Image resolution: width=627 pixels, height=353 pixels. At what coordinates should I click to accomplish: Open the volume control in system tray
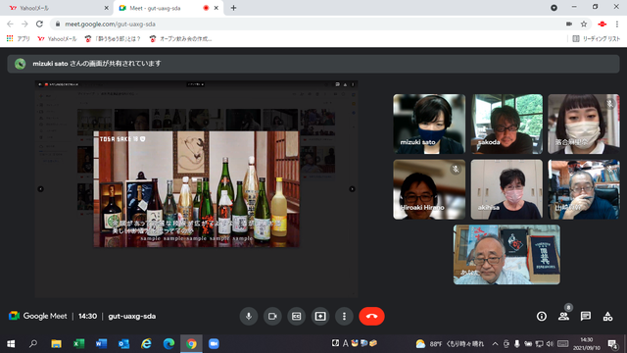[x=550, y=344]
